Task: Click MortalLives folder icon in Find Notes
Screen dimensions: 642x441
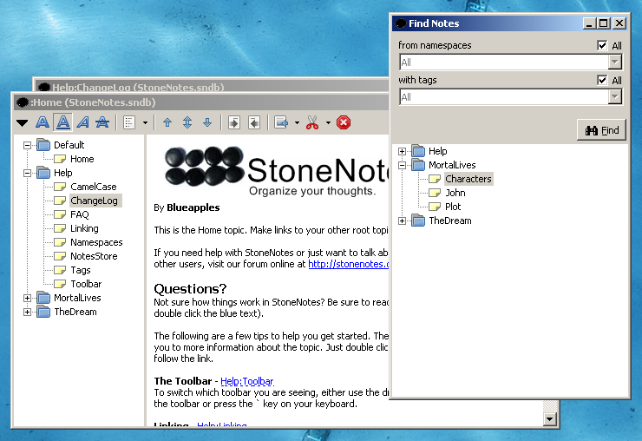Action: click(418, 165)
